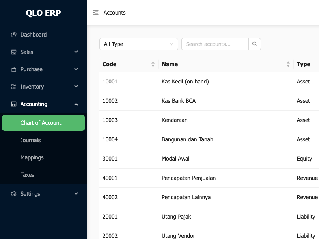Select the Taxes menu item
Viewport: 319px width, 239px height.
tap(27, 175)
